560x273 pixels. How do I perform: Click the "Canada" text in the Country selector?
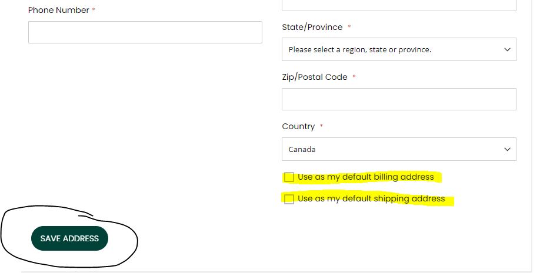coord(302,149)
